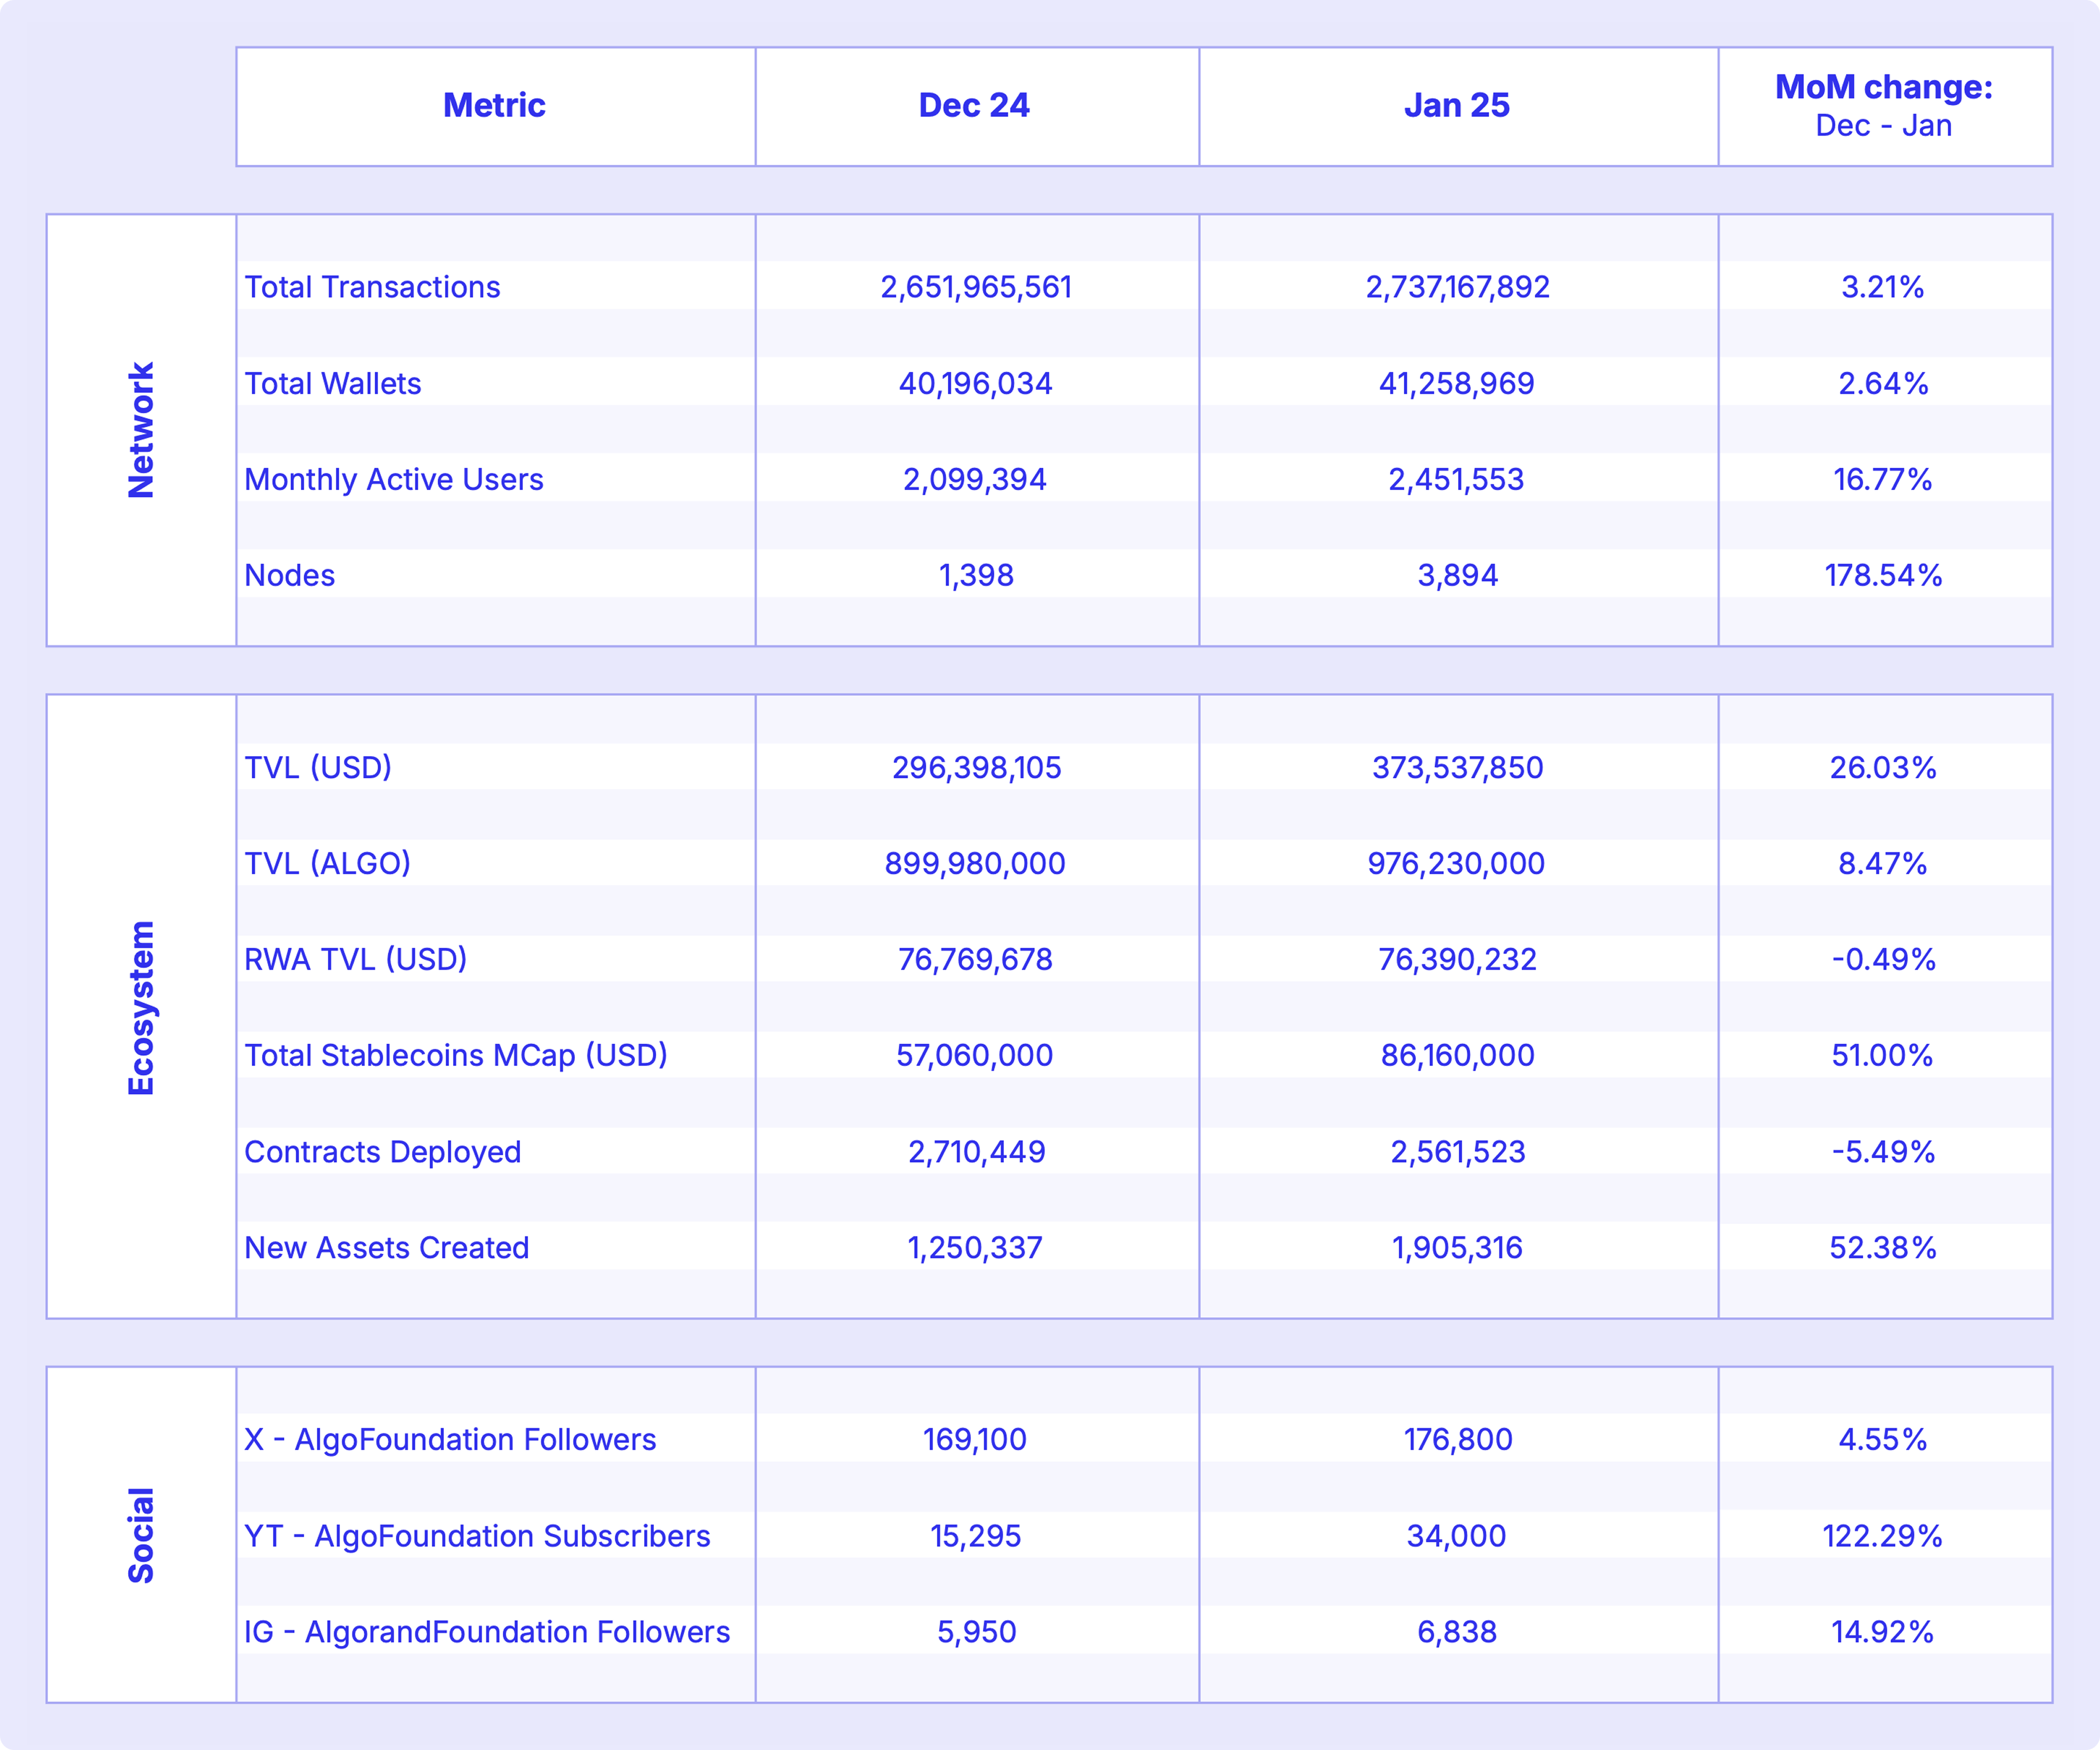2100x1750 pixels.
Task: Click the 16.77% change cell
Action: pyautogui.click(x=1883, y=479)
